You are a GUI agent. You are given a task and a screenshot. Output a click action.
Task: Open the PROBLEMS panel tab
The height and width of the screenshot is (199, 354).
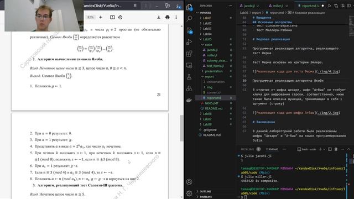tap(247, 149)
